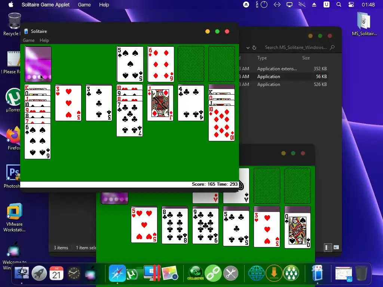The height and width of the screenshot is (287, 383).
Task: Sort by the Size column header
Action: [306, 58]
